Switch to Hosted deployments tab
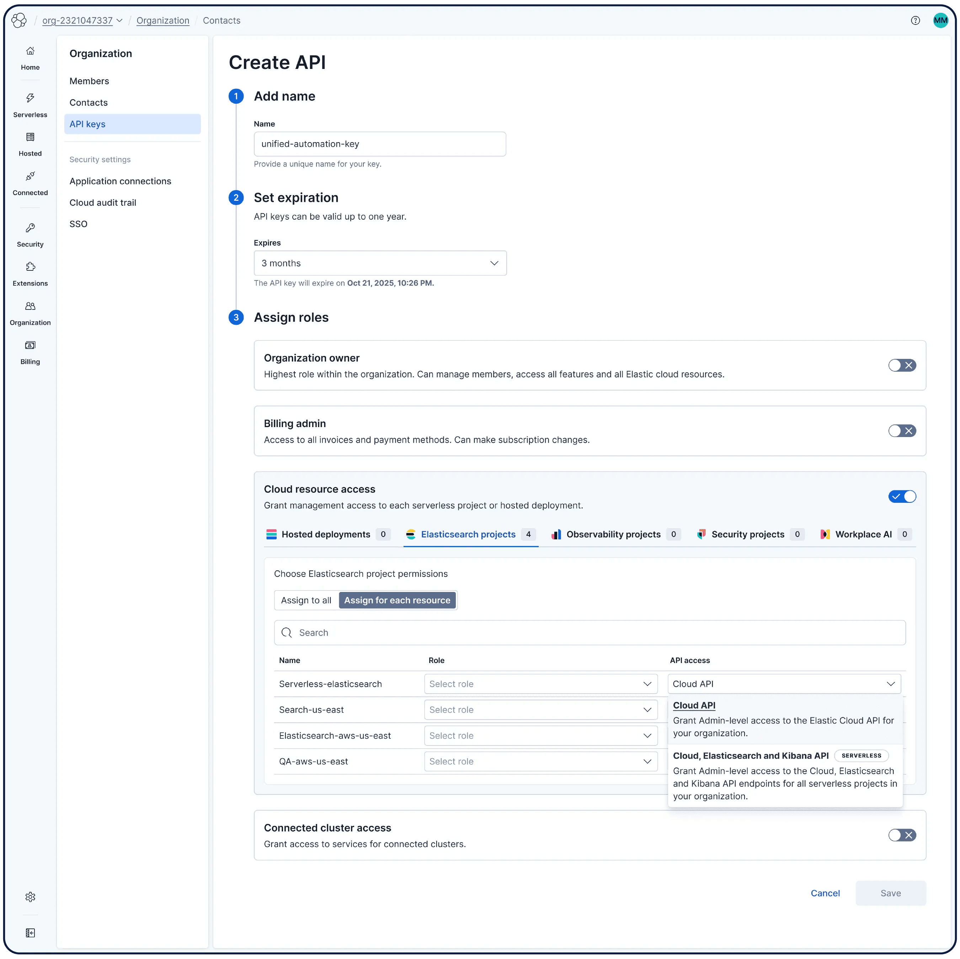The height and width of the screenshot is (959, 960). [328, 534]
